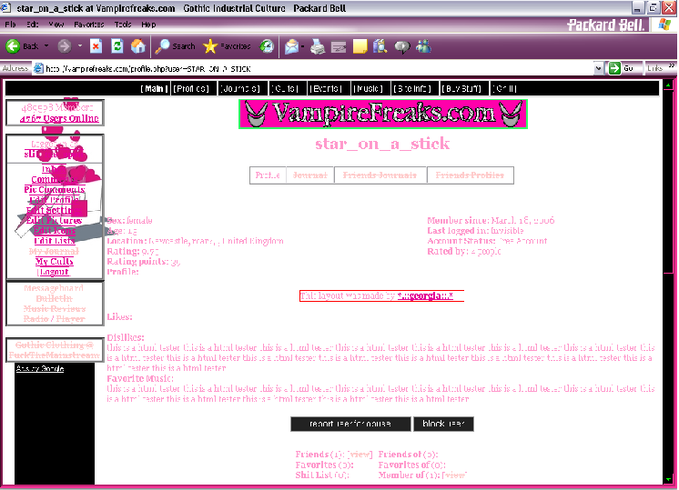Click the Logout link in sidebar
679x490 pixels.
[54, 272]
